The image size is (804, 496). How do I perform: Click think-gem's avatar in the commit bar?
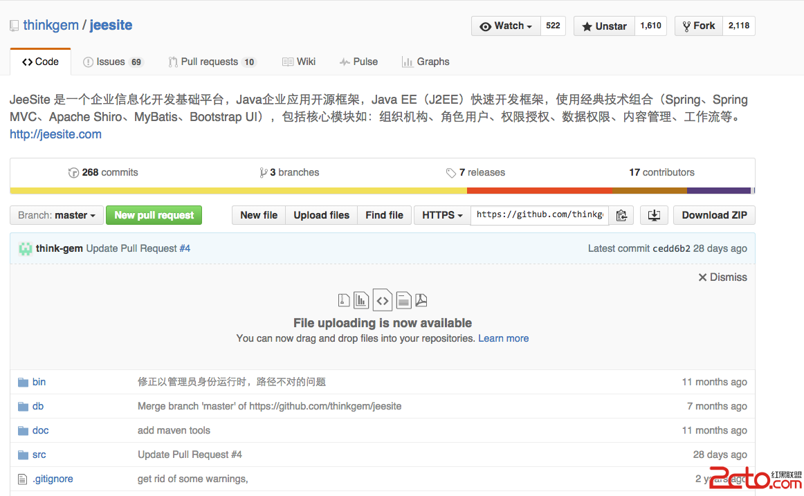coord(25,248)
